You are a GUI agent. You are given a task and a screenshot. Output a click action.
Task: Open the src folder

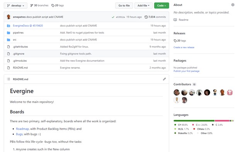coord(15,40)
